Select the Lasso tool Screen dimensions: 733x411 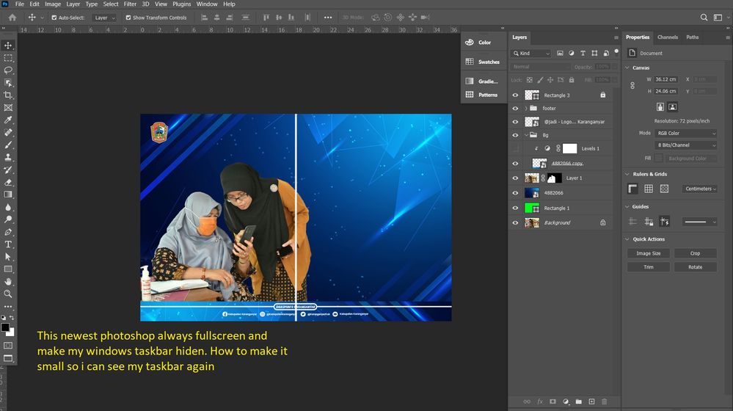[x=8, y=70]
